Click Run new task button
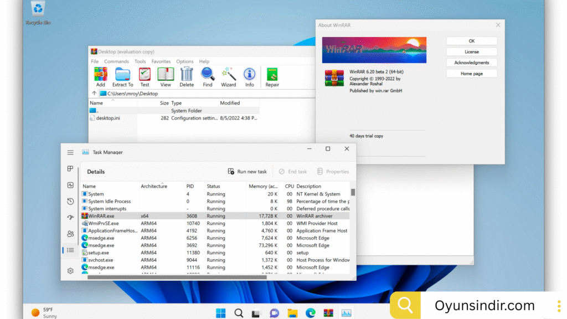 [248, 172]
